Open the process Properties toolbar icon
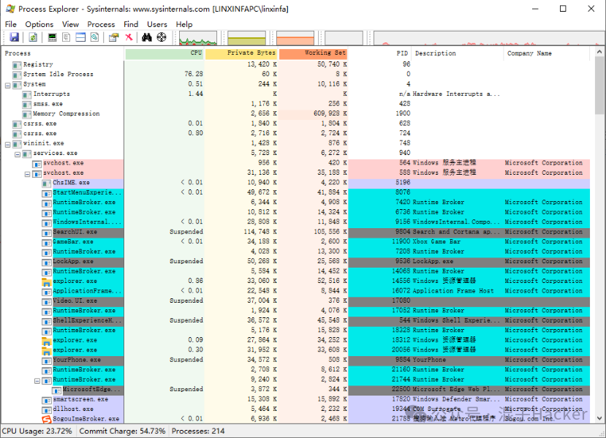The height and width of the screenshot is (438, 606). [114, 37]
